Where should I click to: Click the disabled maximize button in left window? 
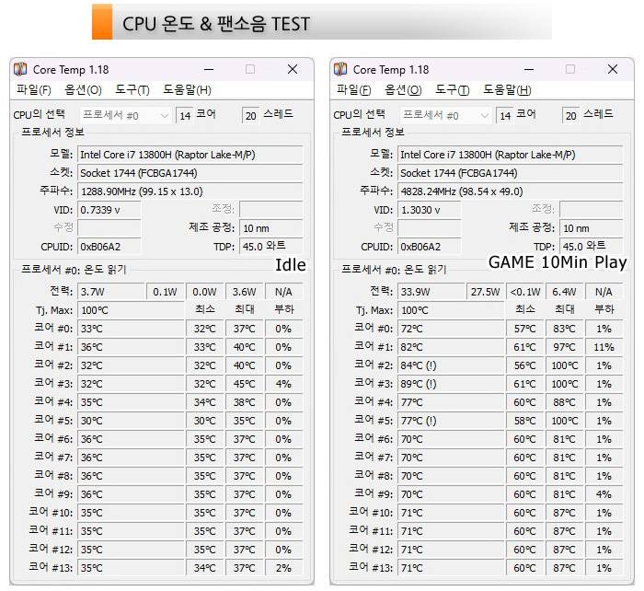click(x=250, y=69)
